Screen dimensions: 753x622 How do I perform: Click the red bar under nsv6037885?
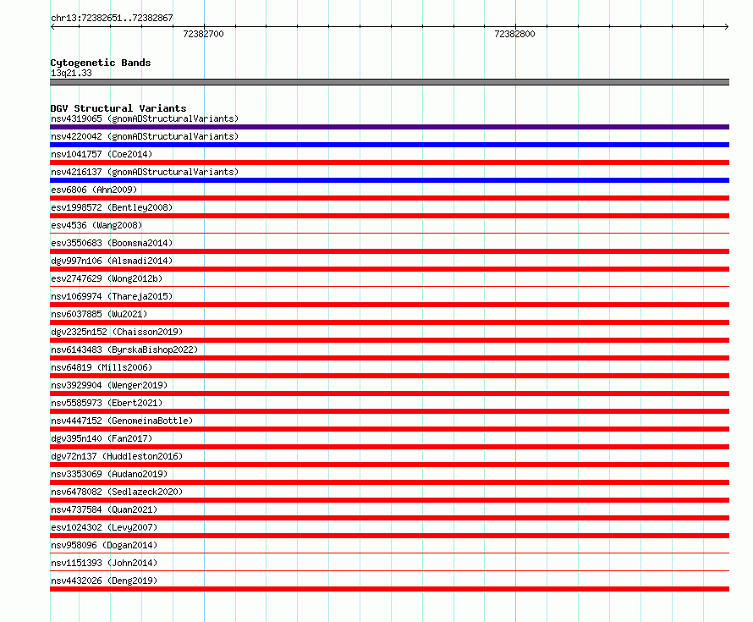click(x=389, y=322)
